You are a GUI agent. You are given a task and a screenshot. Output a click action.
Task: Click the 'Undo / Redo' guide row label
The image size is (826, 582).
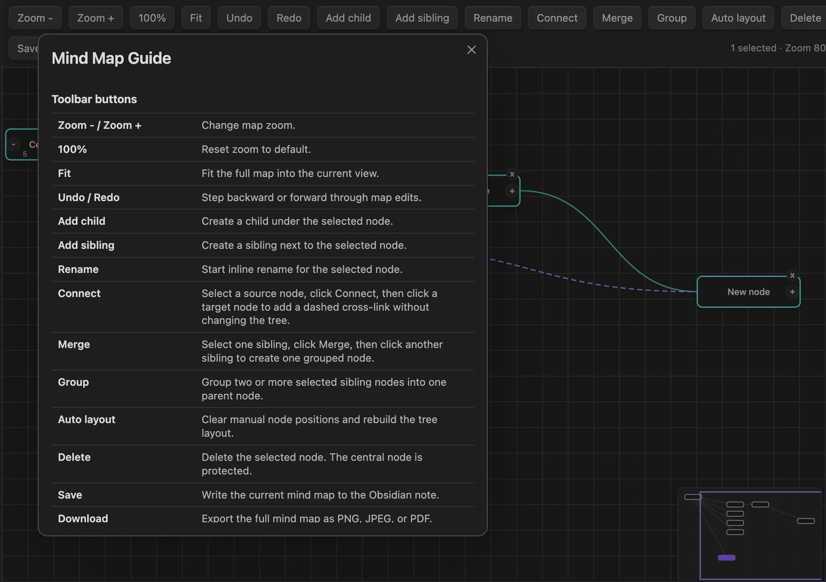click(89, 197)
